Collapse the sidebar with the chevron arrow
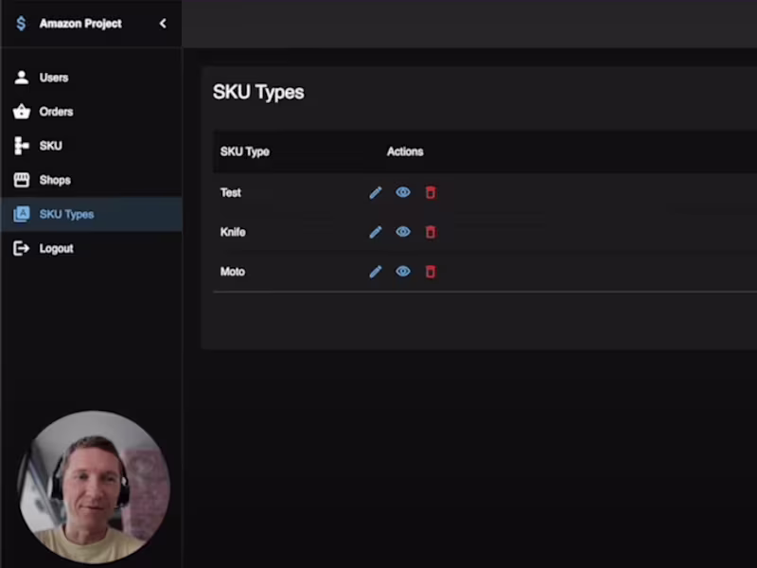Screen dimensions: 757x568 163,23
